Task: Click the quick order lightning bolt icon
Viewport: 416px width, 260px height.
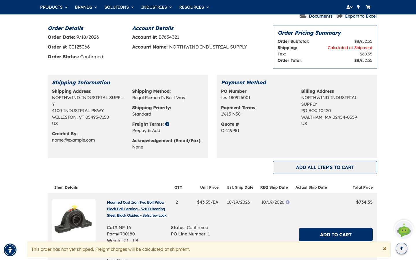Action: pos(359,7)
